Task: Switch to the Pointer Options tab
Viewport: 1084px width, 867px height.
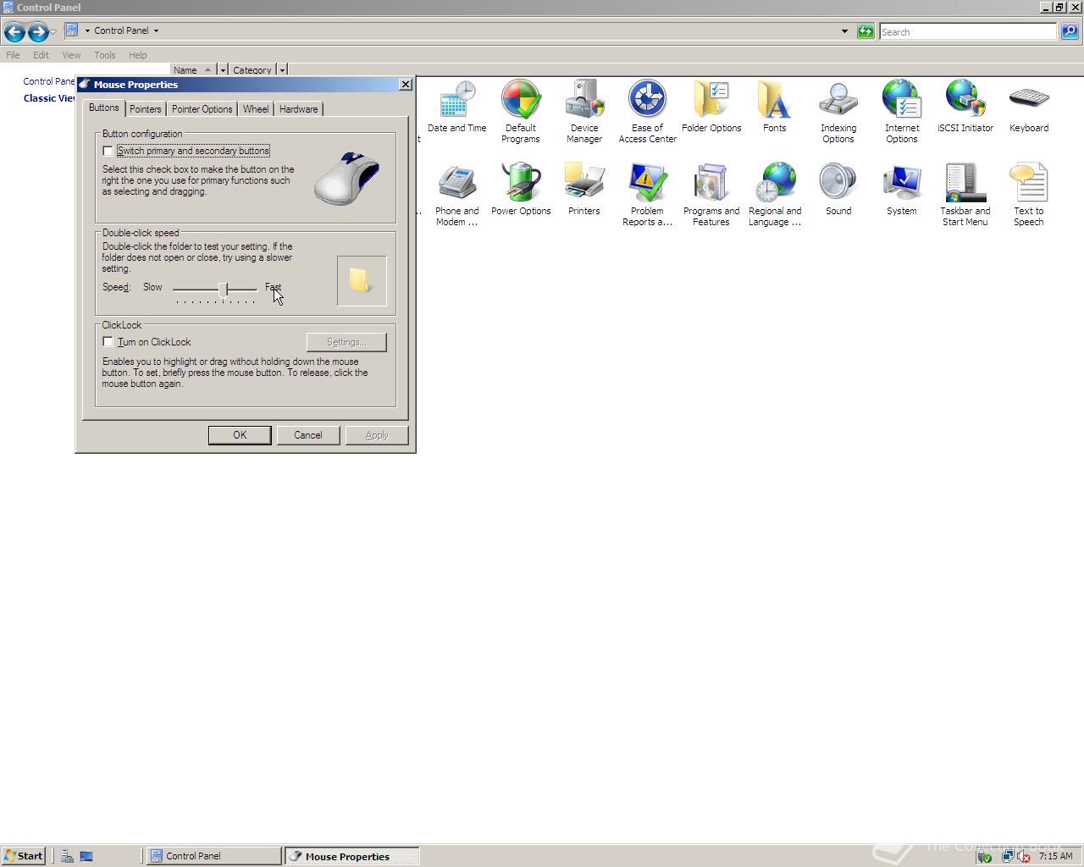Action: pos(202,109)
